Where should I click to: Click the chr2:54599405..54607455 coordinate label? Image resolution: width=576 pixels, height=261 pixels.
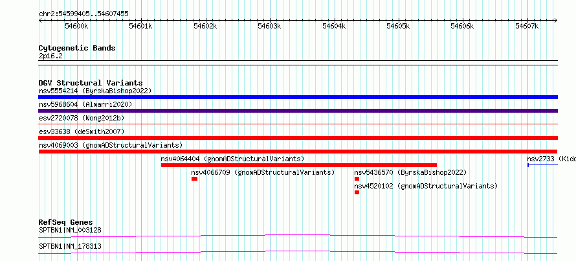point(83,14)
